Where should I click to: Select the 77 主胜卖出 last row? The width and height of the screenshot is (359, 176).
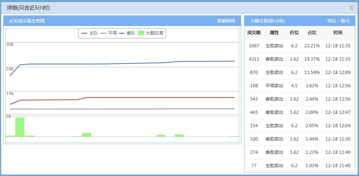click(300, 166)
